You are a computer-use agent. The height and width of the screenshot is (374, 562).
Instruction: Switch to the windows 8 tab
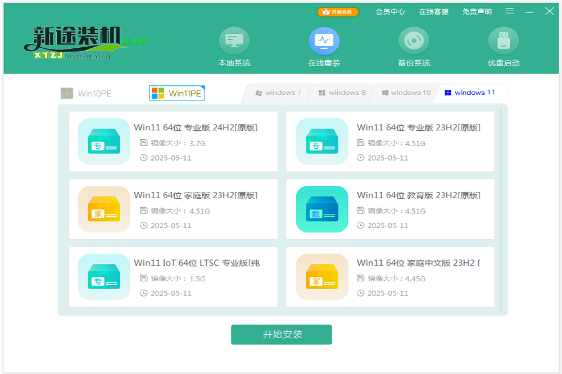coord(342,93)
